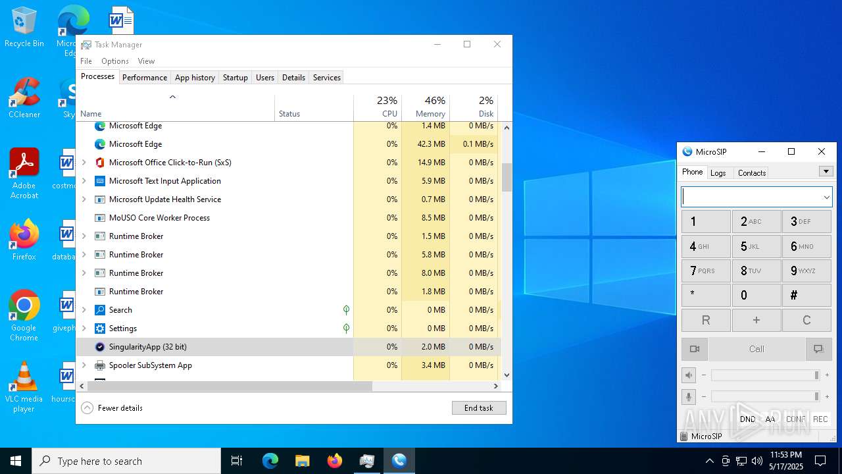Viewport: 842px width, 474px height.
Task: Adjust the MicroSIP speaker volume slider
Action: [765, 375]
